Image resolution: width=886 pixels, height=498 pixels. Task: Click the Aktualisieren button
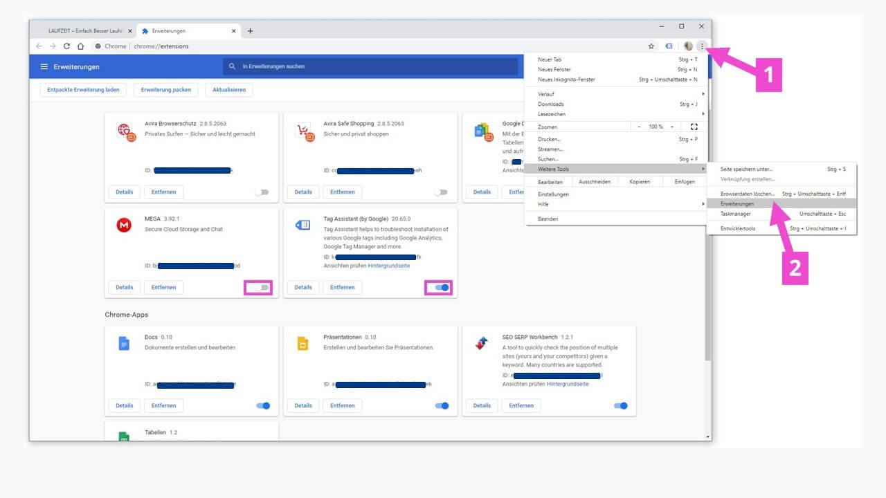229,90
